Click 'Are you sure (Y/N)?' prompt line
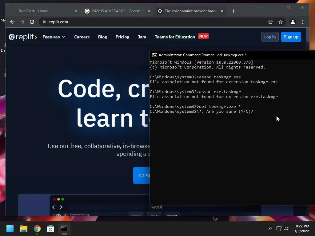The image size is (315, 236). click(x=201, y=111)
